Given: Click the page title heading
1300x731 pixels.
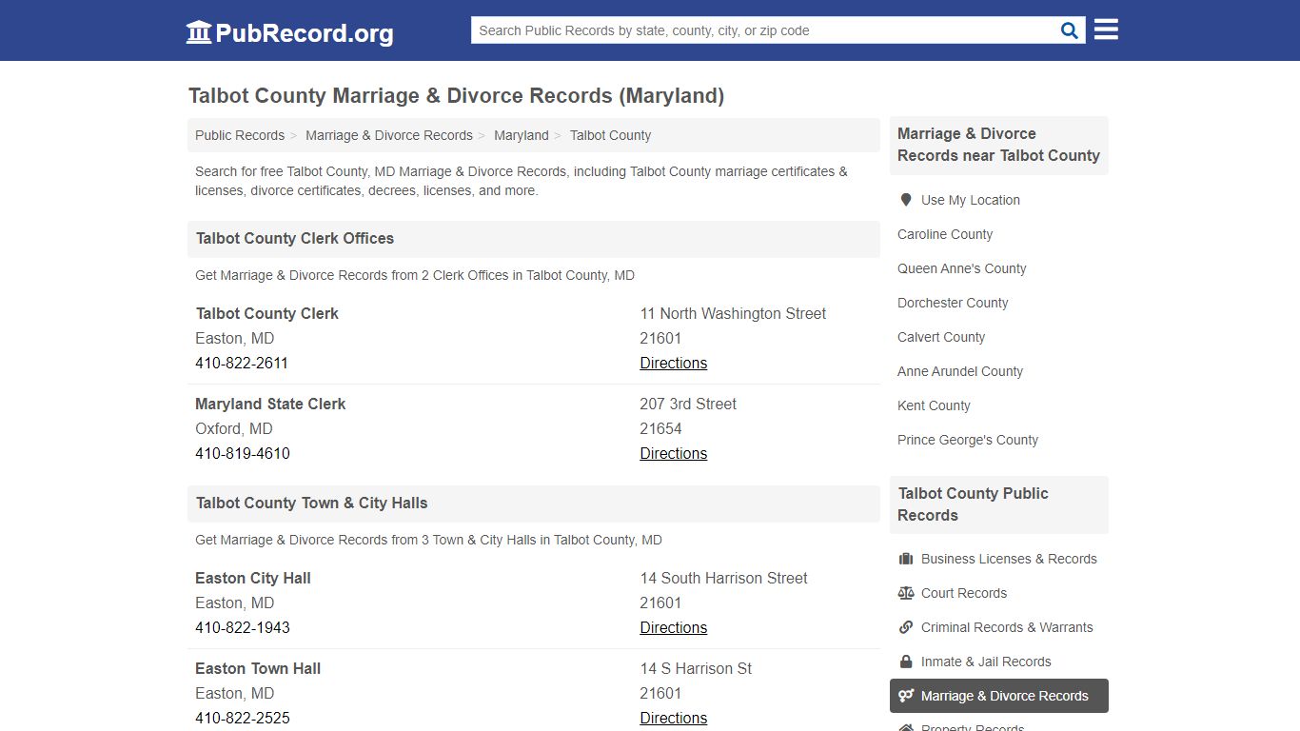Looking at the screenshot, I should click(457, 96).
